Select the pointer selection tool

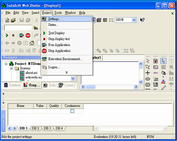coord(163,61)
